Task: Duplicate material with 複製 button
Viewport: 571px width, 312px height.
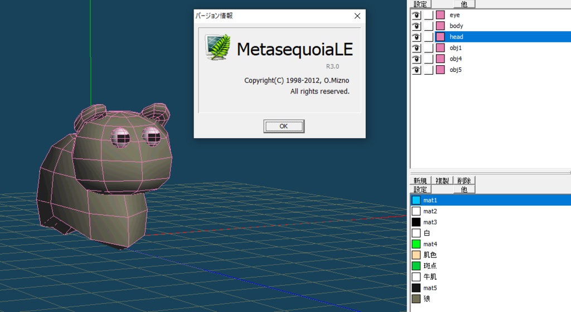Action: (x=442, y=181)
